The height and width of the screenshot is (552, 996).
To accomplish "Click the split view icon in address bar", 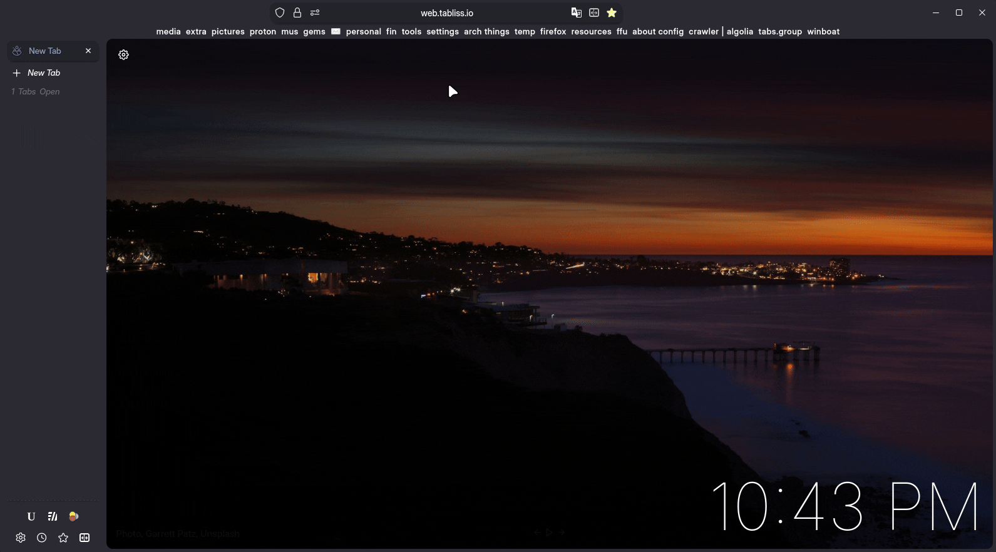I will (x=594, y=13).
